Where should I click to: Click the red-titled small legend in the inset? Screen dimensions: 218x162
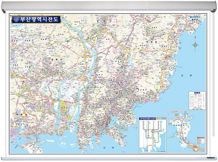(x=201, y=140)
